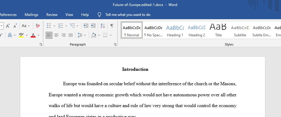Expand bullet library dropdown arrow

pyautogui.click(x=54, y=26)
